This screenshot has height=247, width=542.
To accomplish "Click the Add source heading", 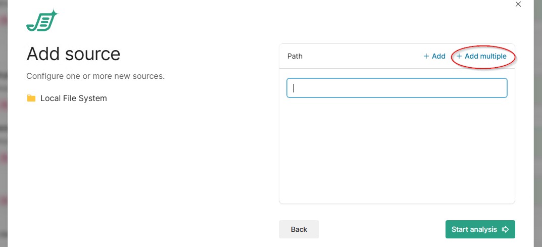I will tap(73, 54).
